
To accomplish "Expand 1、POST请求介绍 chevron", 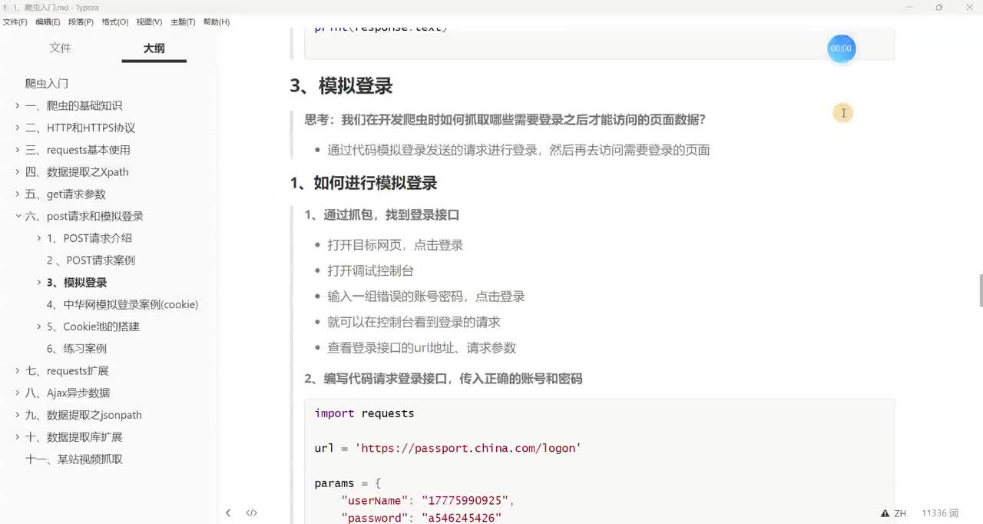I will click(39, 238).
